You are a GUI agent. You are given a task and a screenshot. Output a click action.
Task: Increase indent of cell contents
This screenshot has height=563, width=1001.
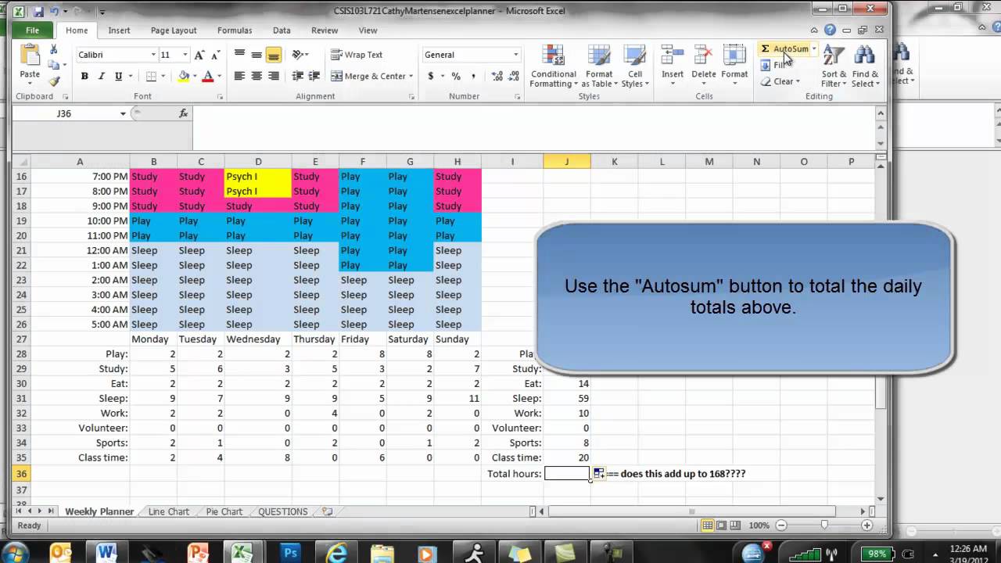(314, 76)
